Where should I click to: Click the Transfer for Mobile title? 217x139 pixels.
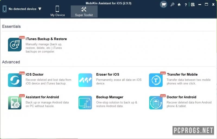tap(182, 74)
